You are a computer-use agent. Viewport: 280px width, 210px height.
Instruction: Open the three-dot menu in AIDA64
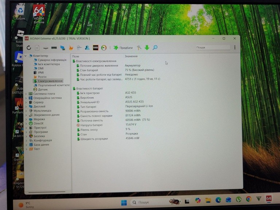[x=235, y=47]
